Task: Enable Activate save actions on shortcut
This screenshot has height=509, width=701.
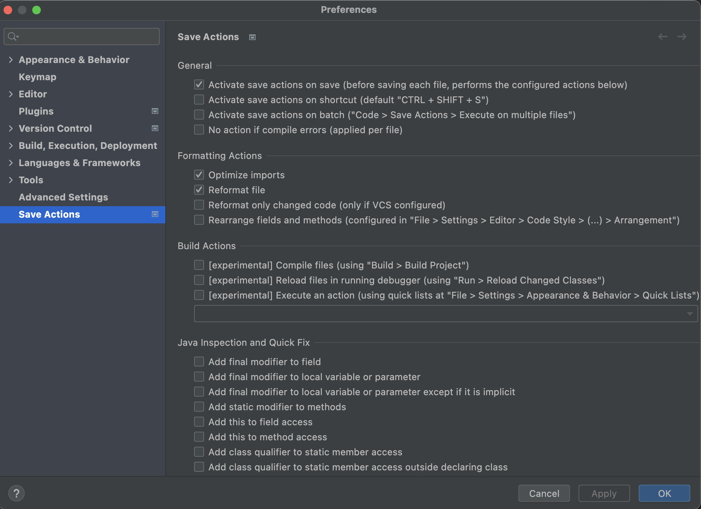Action: 199,100
